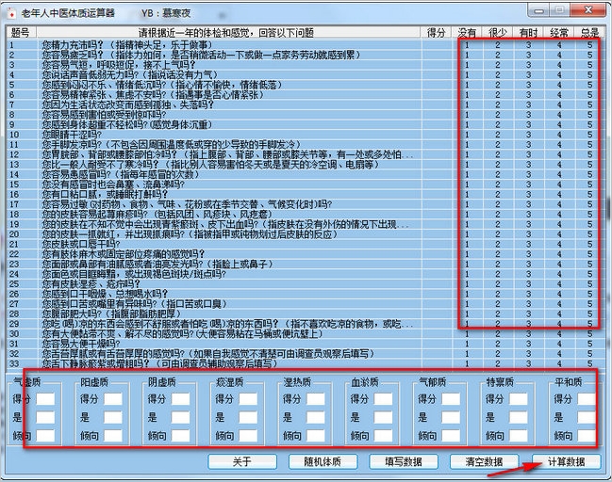Click the 得分 column header
This screenshot has width=612, height=482.
pos(436,32)
